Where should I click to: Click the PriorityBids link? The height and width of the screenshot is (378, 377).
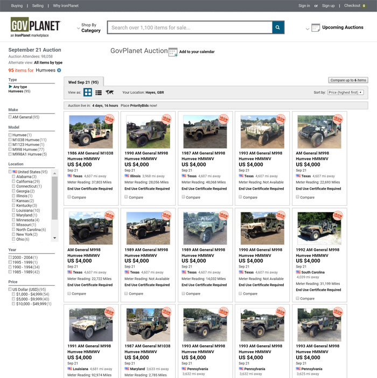pyautogui.click(x=139, y=106)
